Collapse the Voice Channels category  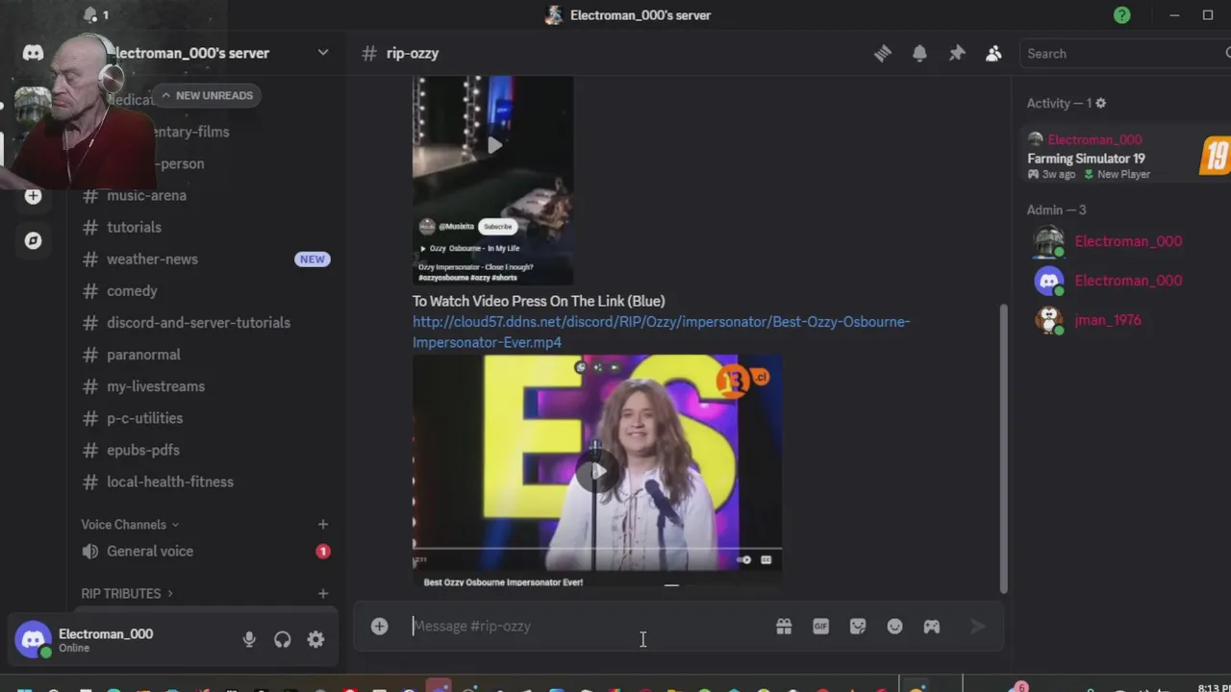tap(130, 524)
